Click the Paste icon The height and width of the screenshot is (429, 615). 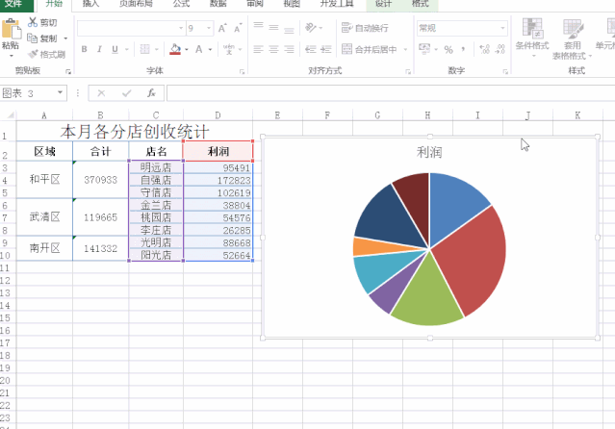coord(11,30)
